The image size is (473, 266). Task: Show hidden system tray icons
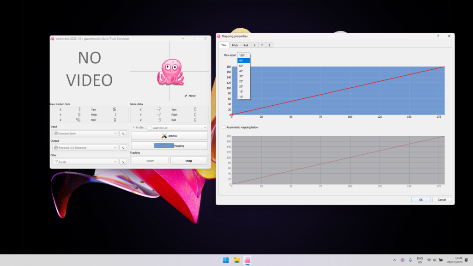pyautogui.click(x=394, y=260)
